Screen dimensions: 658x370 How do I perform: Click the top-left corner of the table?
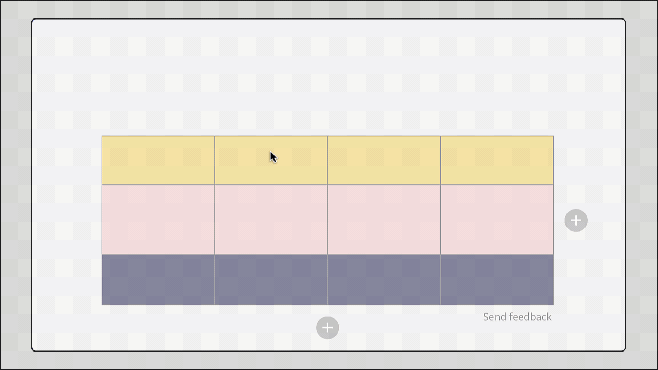[x=102, y=135]
